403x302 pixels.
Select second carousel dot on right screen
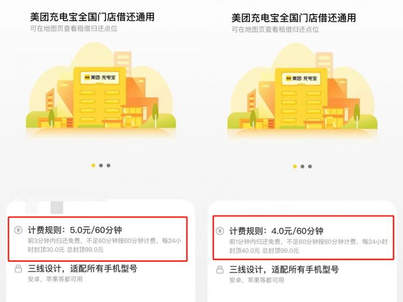pyautogui.click(x=303, y=166)
